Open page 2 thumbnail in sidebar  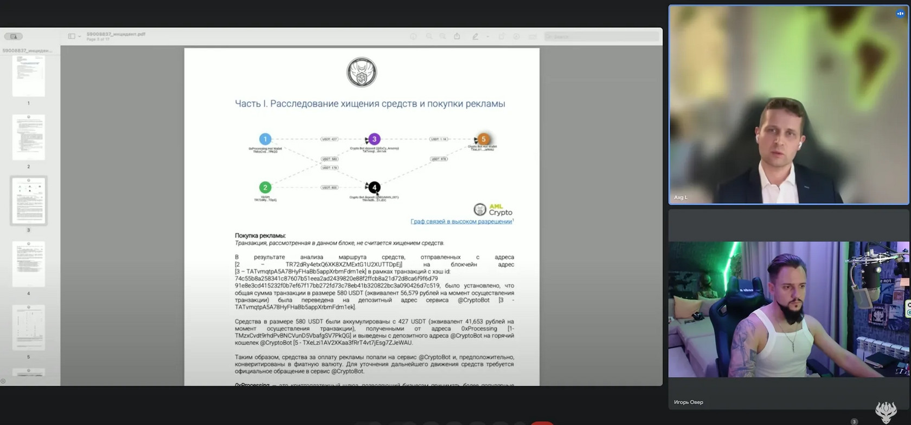[x=29, y=138]
